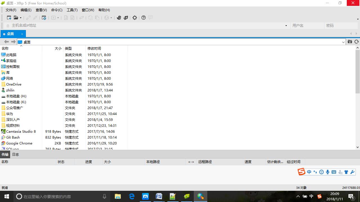Refresh the folder listing
360x202 pixels.
356,42
